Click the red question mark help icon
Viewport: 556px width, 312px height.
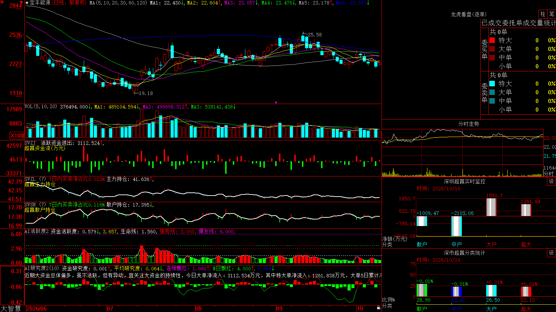coord(21,3)
